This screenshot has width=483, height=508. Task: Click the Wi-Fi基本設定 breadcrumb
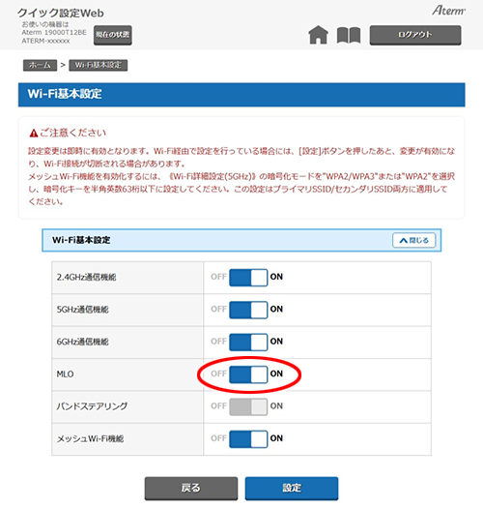coord(98,65)
